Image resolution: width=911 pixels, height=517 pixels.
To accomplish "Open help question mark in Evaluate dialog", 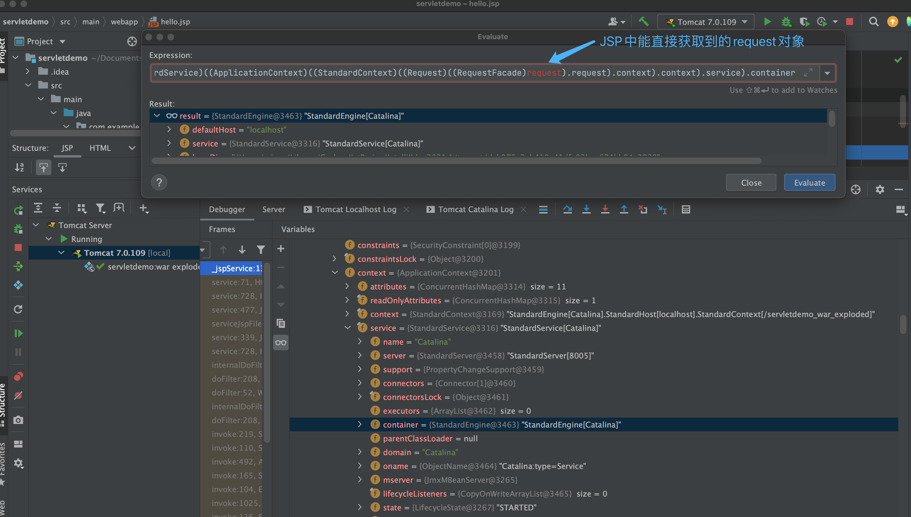I will click(159, 183).
